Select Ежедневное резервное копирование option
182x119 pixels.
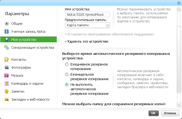(x=67, y=64)
